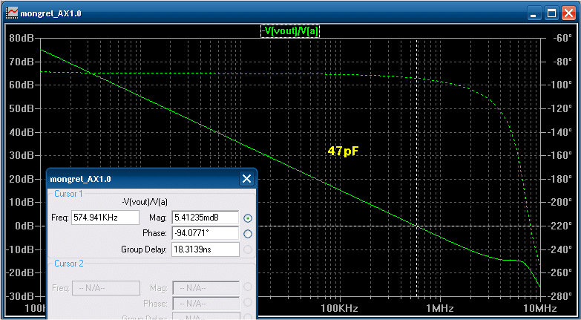The image size is (581, 320).
Task: Click the Mag field showing 5.41235mdB
Action: pos(206,218)
